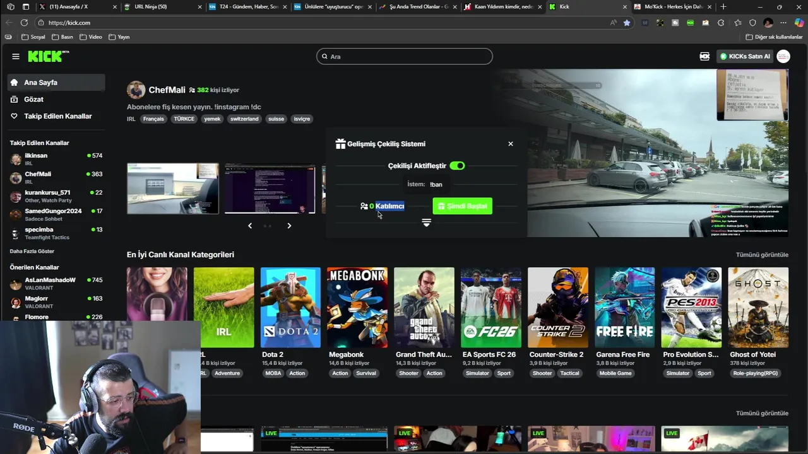Open the Megabonk category card
This screenshot has height=454, width=808.
(357, 307)
